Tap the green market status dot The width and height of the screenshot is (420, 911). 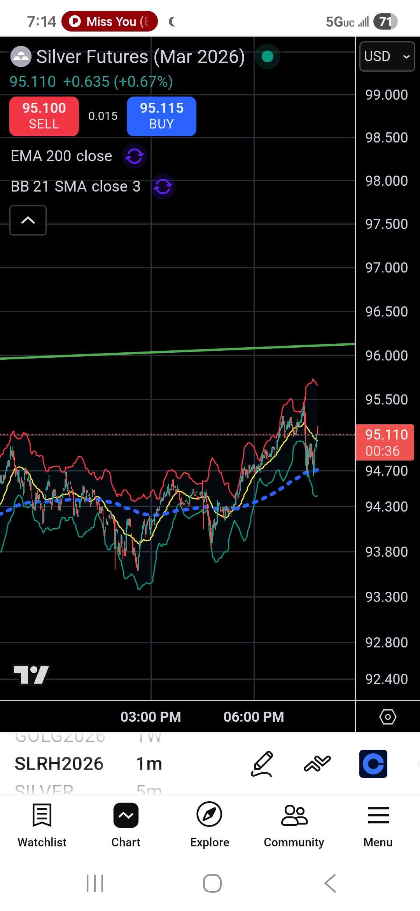coord(268,57)
